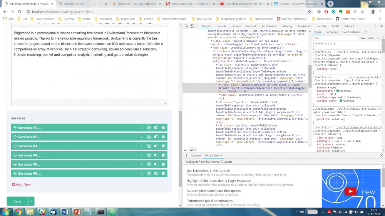
Task: Expand Services #2 with its chevron
Action: click(x=142, y=137)
